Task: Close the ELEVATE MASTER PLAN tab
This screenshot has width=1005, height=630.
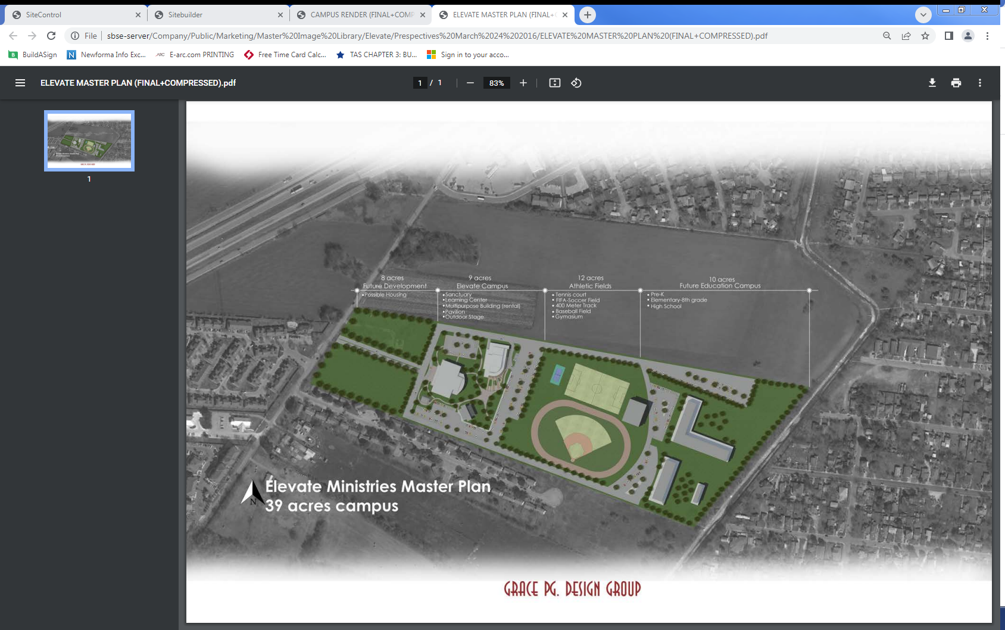Action: click(x=565, y=15)
